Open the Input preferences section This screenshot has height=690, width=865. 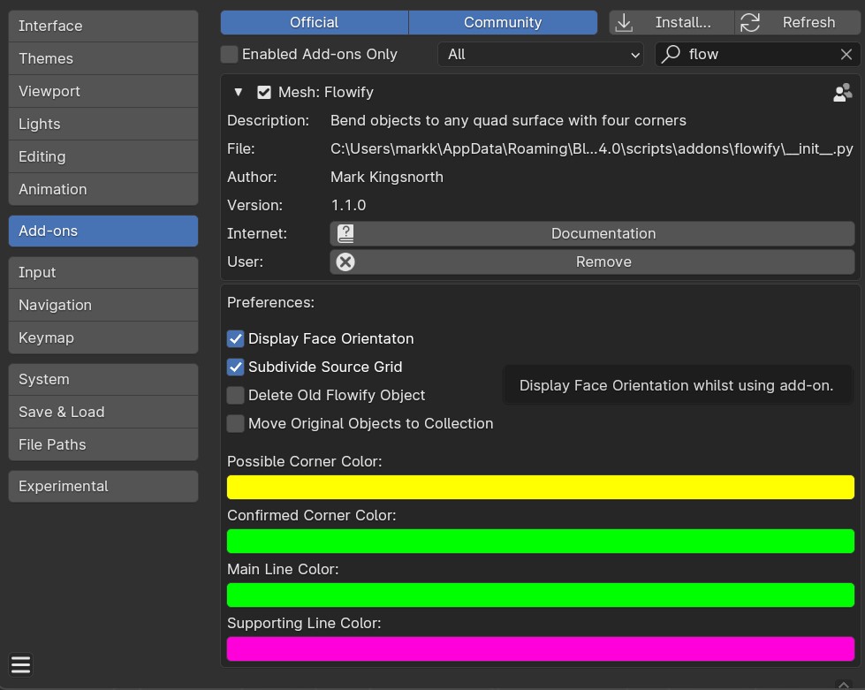(103, 272)
